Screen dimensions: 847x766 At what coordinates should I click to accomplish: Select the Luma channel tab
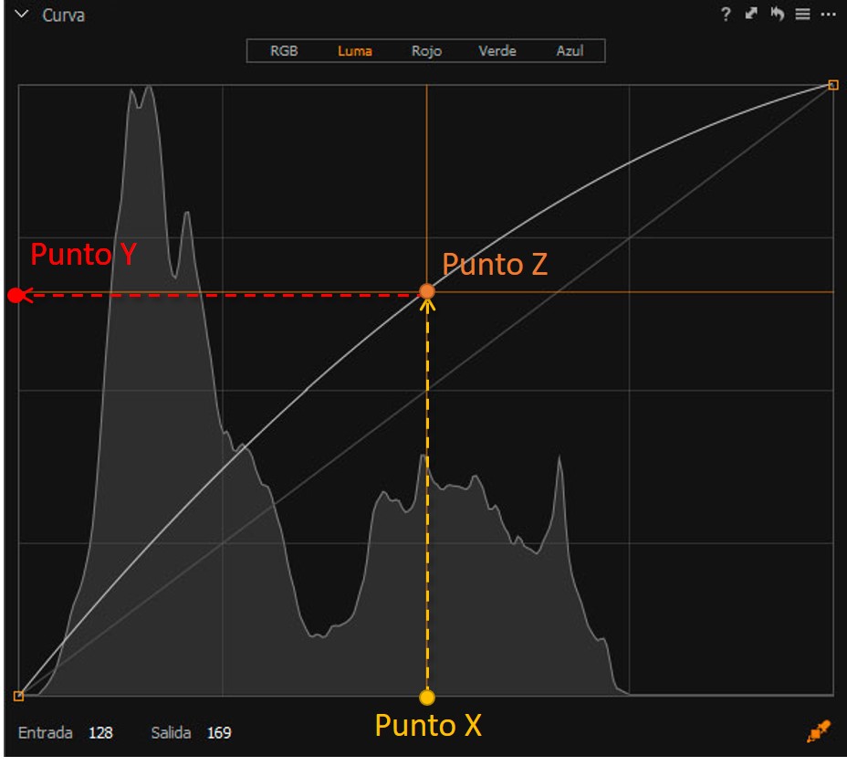[355, 51]
